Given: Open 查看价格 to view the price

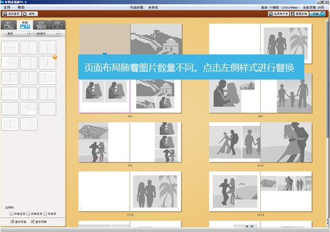Looking at the screenshot, I should point(299,14).
